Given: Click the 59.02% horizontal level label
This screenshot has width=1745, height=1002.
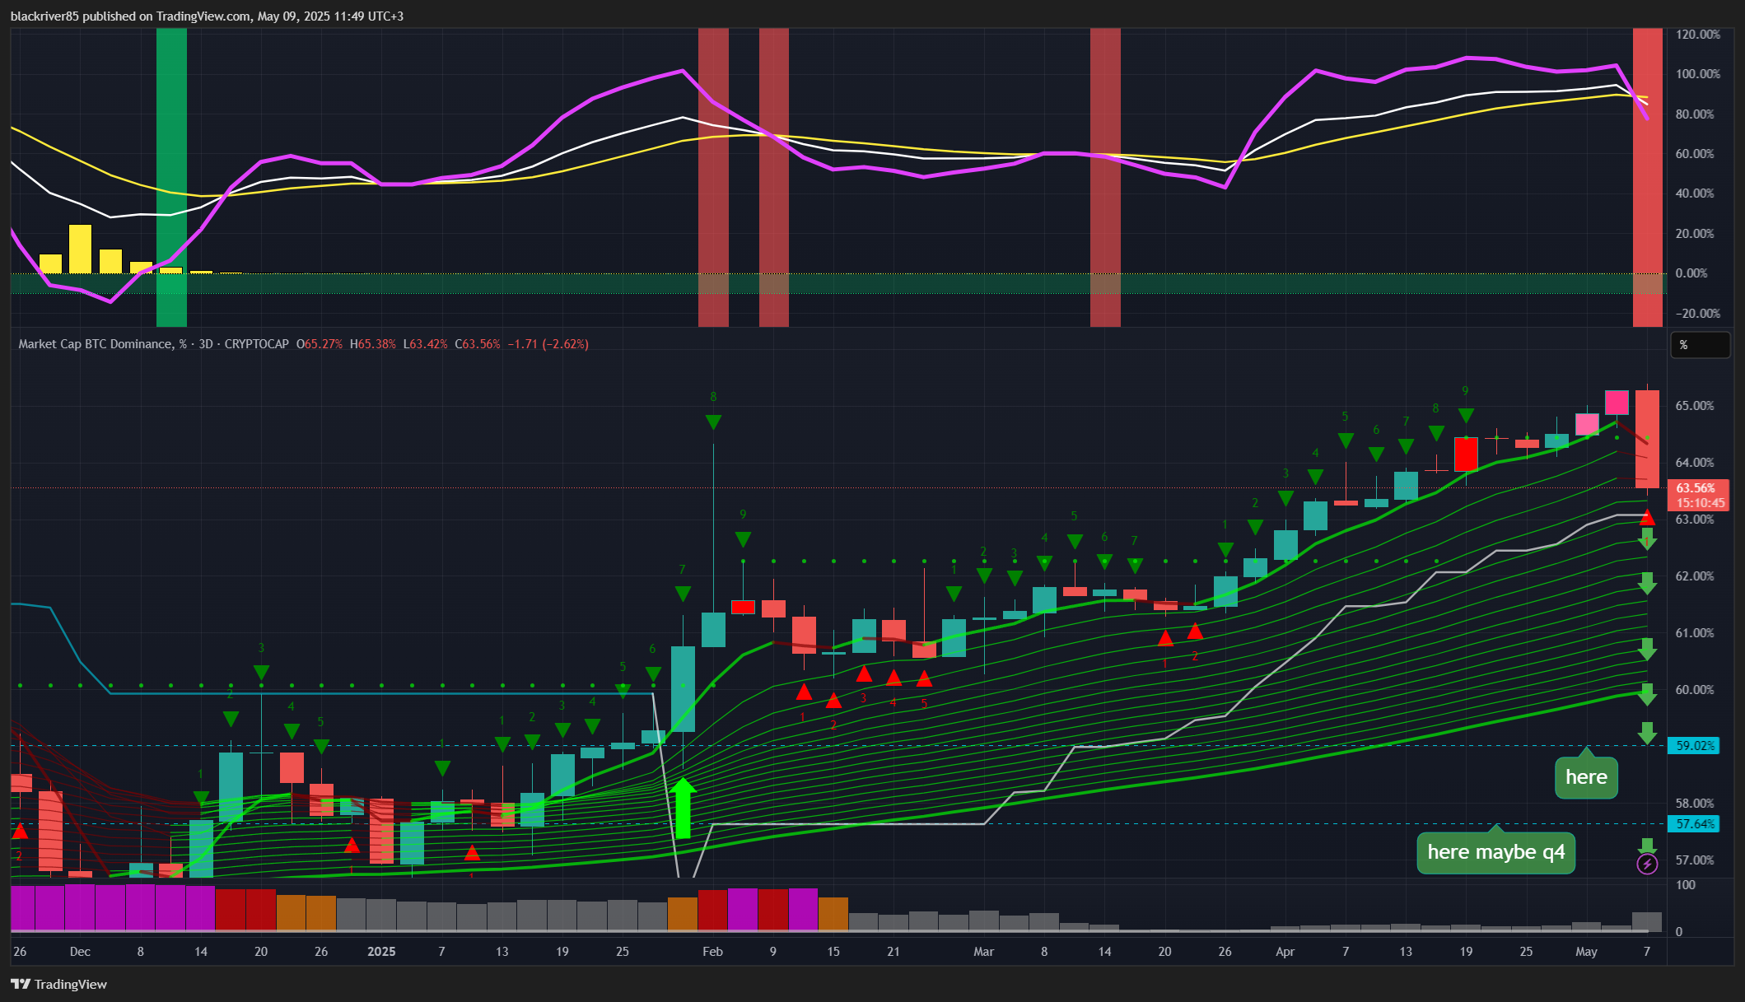Looking at the screenshot, I should click(1693, 746).
